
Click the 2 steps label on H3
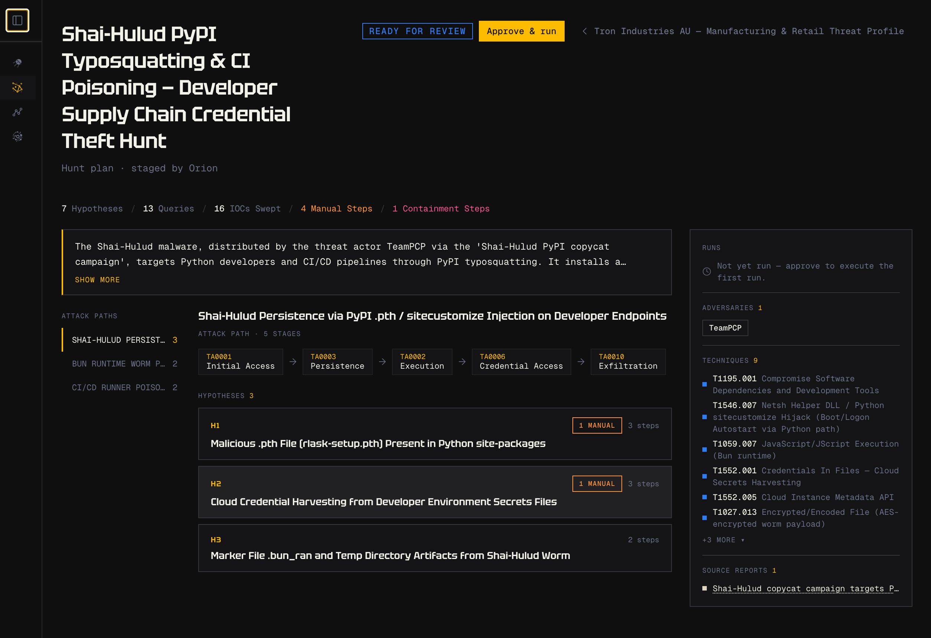point(643,540)
